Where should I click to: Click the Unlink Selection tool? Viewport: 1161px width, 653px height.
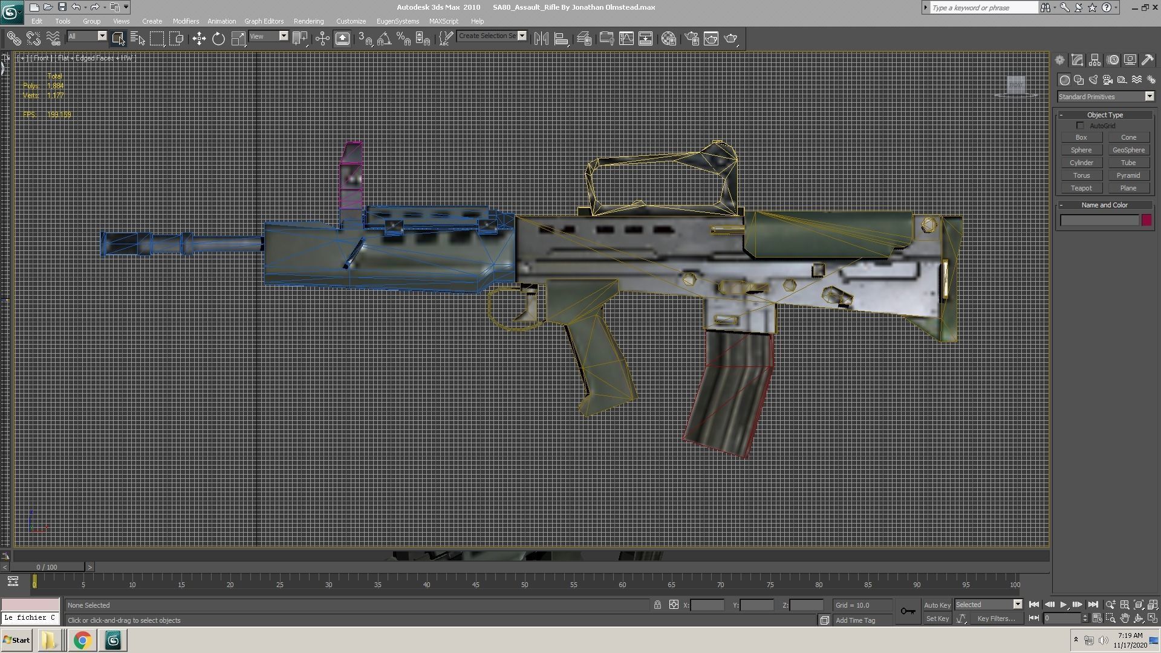[x=33, y=39]
